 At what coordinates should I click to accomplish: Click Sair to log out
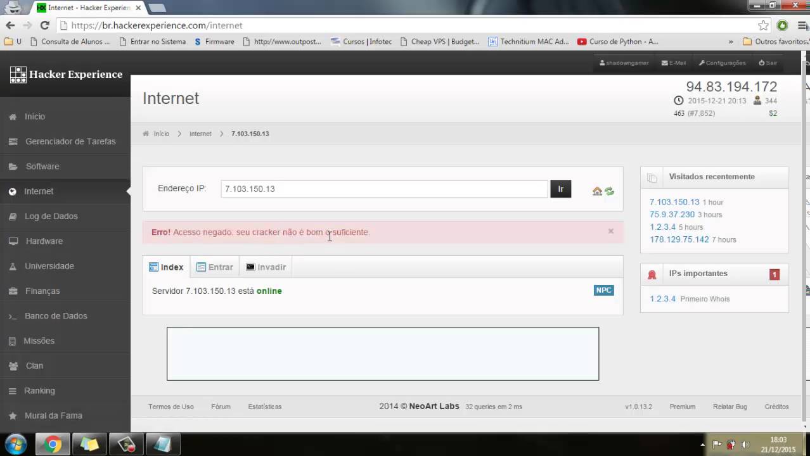(768, 63)
